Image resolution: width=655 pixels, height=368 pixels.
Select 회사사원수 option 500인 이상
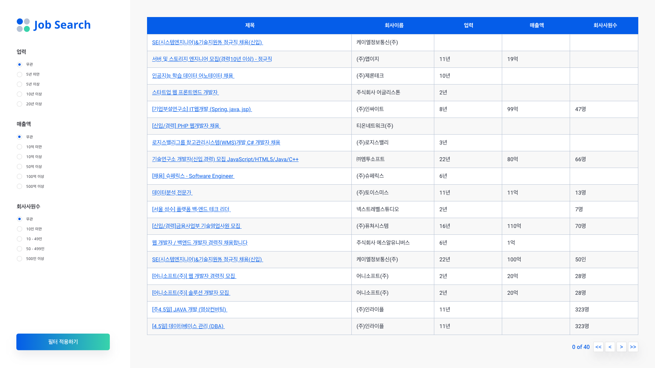pos(19,259)
